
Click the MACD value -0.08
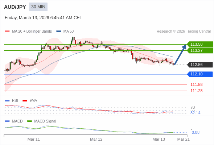click(195, 132)
